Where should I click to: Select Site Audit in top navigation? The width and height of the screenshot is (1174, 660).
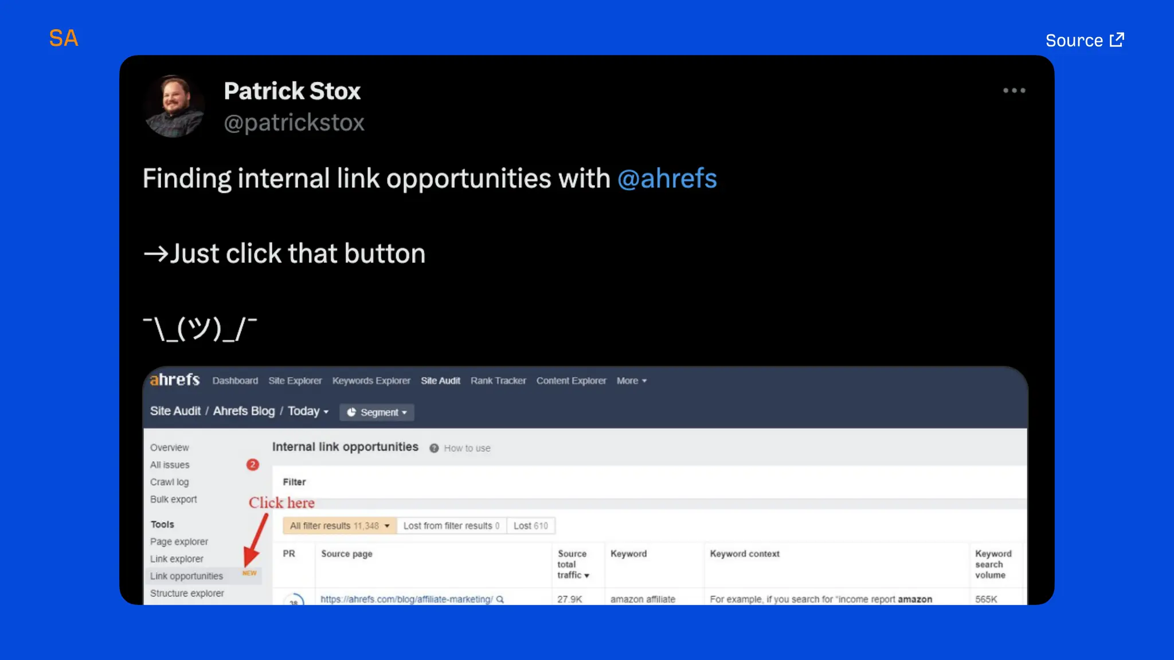pyautogui.click(x=440, y=380)
